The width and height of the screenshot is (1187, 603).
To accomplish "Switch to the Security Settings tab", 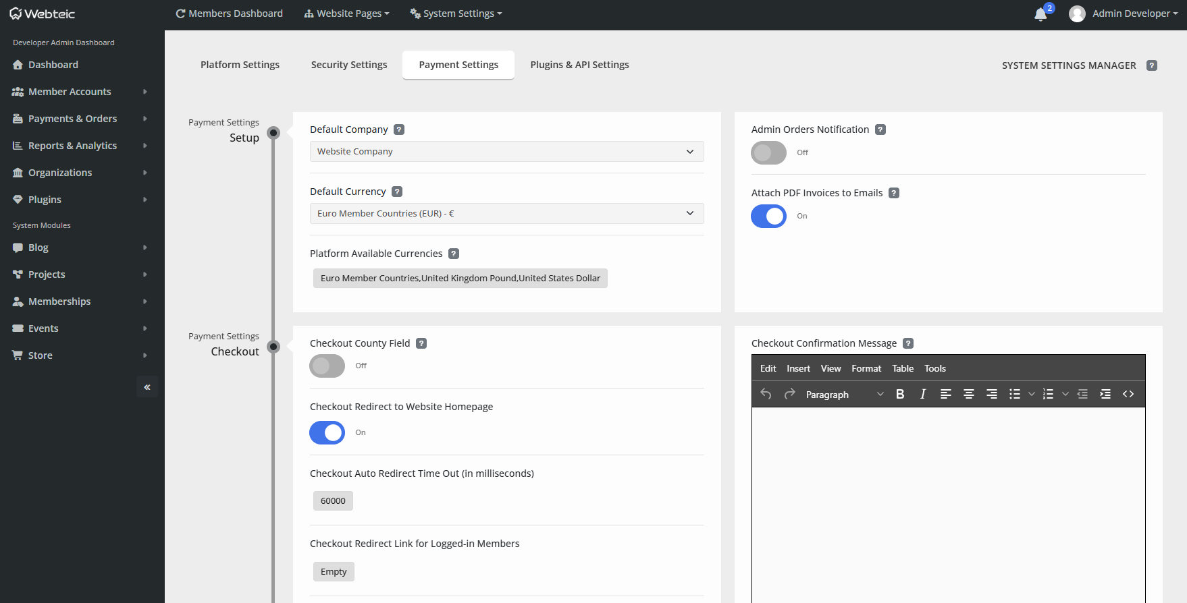I will (349, 65).
